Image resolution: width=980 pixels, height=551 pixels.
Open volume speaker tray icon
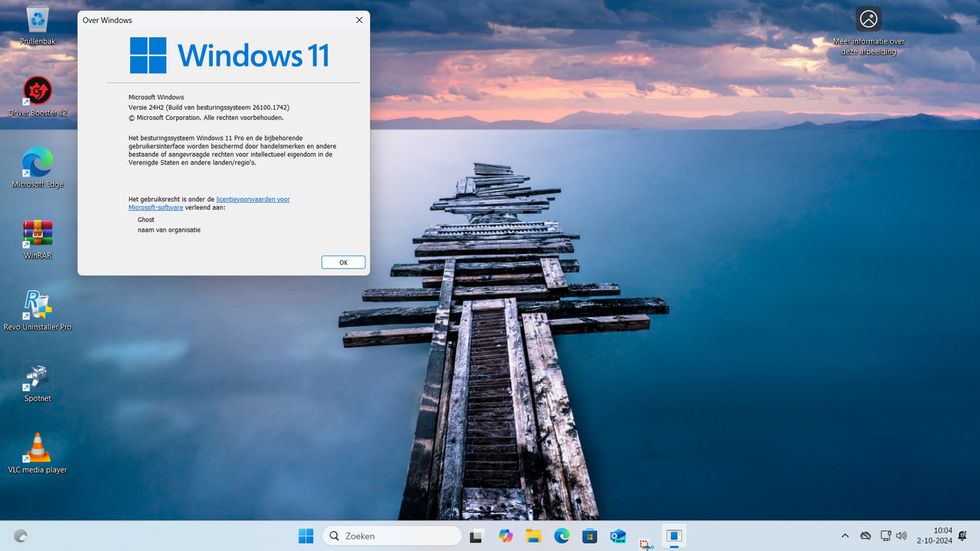[x=901, y=536]
